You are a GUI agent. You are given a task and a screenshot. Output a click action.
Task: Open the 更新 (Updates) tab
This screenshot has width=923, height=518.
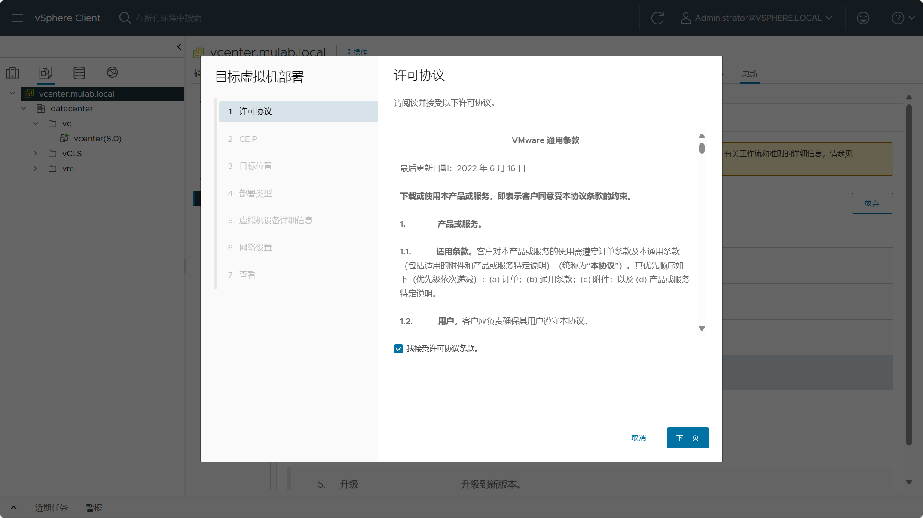click(x=749, y=74)
